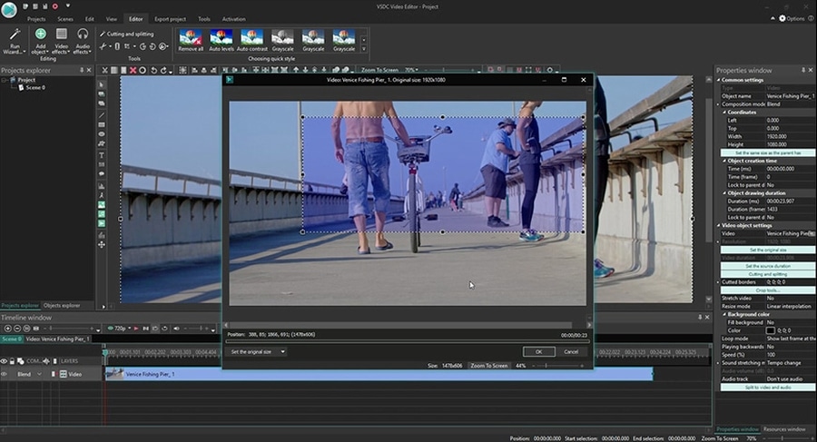Open the Blend mode dropdown on the layer

[39, 374]
